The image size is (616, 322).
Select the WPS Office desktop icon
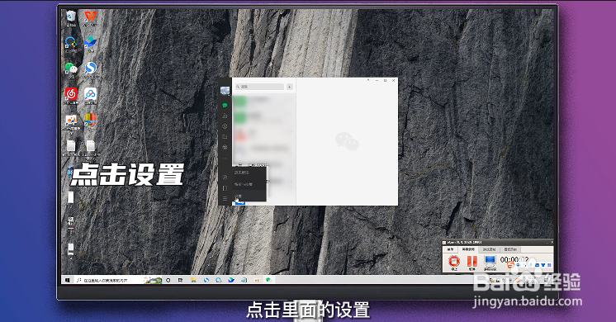(90, 18)
